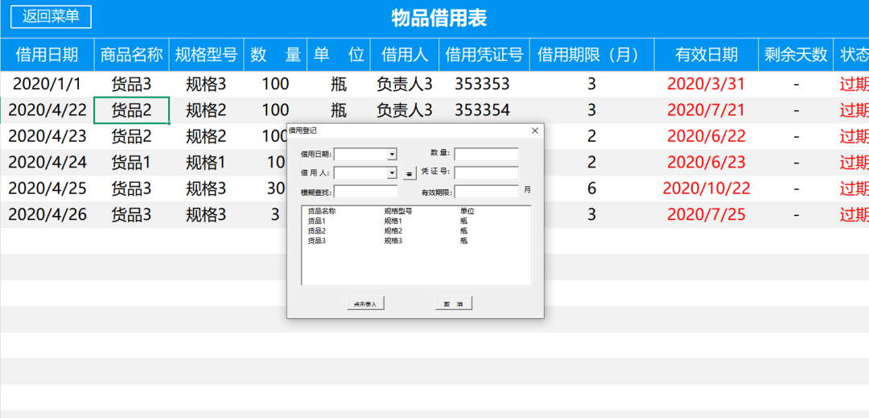This screenshot has height=418, width=869.
Task: Click the red expiry date 2020/6/23
Action: [706, 163]
